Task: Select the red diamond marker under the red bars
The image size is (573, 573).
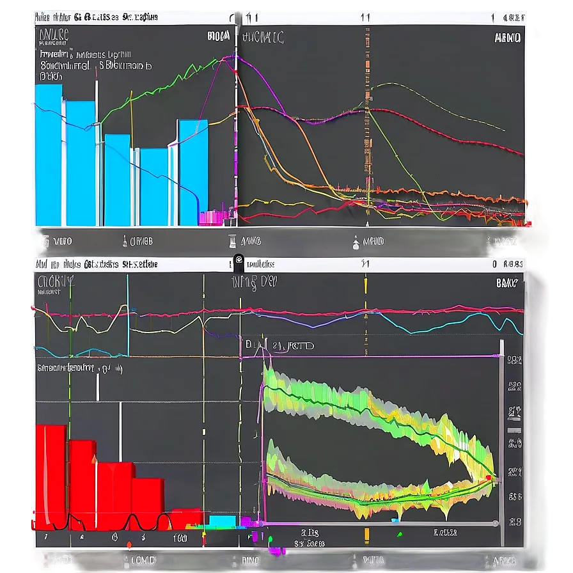Action: tap(129, 546)
